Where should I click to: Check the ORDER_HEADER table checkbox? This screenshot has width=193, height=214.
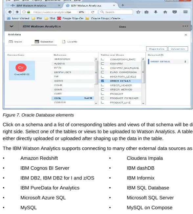coord(102,85)
